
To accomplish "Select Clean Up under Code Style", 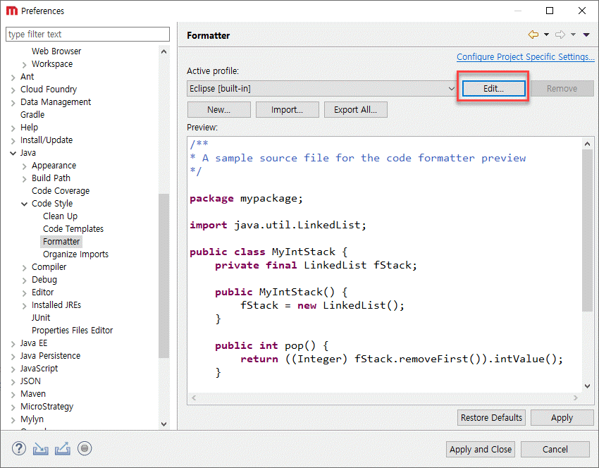I will (60, 216).
